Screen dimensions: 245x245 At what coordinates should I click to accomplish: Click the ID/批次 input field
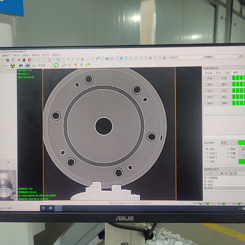(x=190, y=57)
